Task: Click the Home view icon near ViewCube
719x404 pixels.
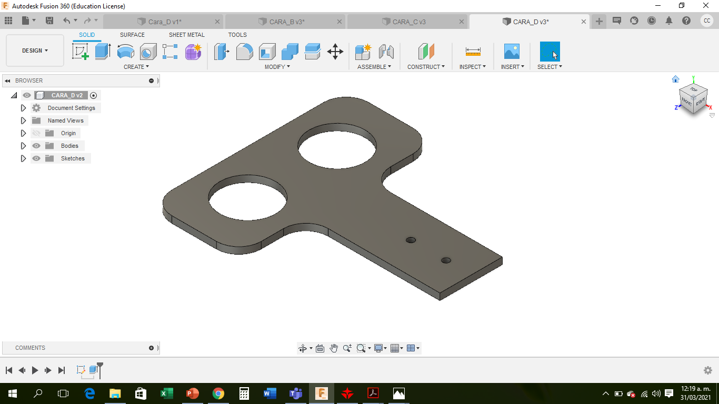Action: (676, 79)
